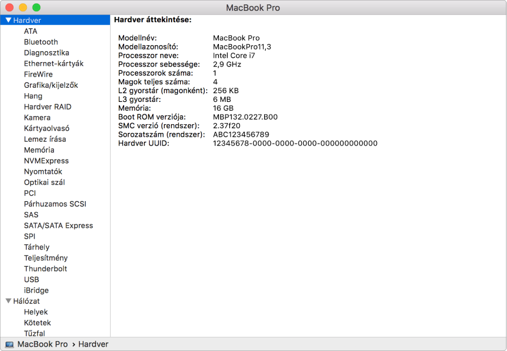Screen dimensions: 507x351
Task: Select Helyek under Hálózat
Action: [36, 312]
